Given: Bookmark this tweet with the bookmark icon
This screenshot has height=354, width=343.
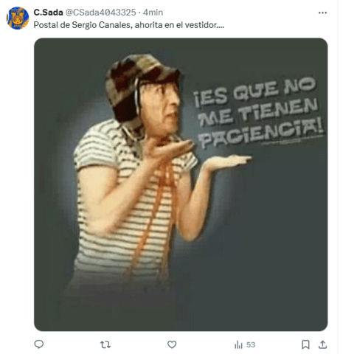Looking at the screenshot, I should (x=305, y=344).
